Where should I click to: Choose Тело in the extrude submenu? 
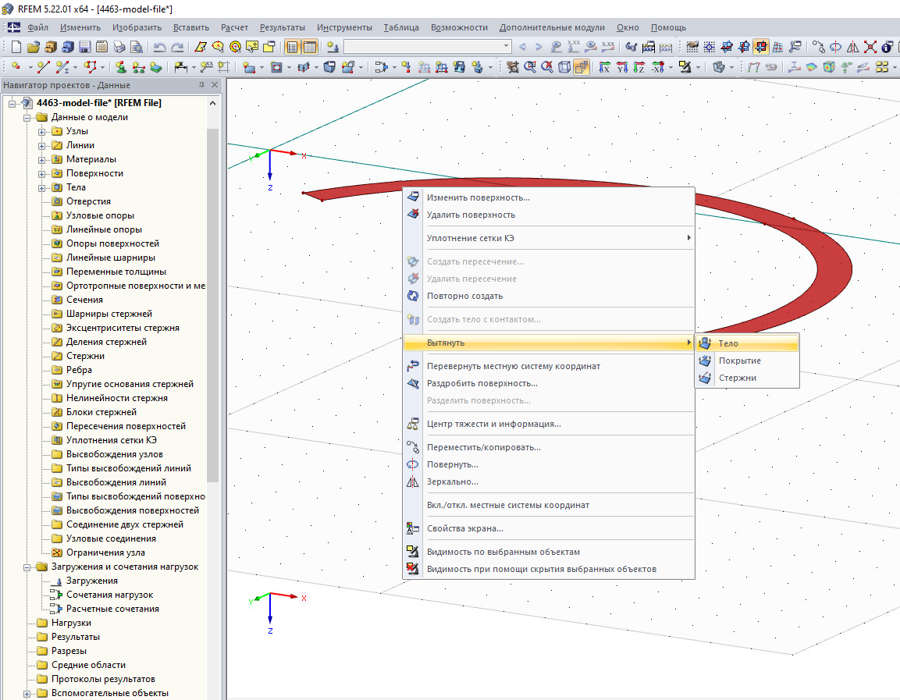pos(747,343)
